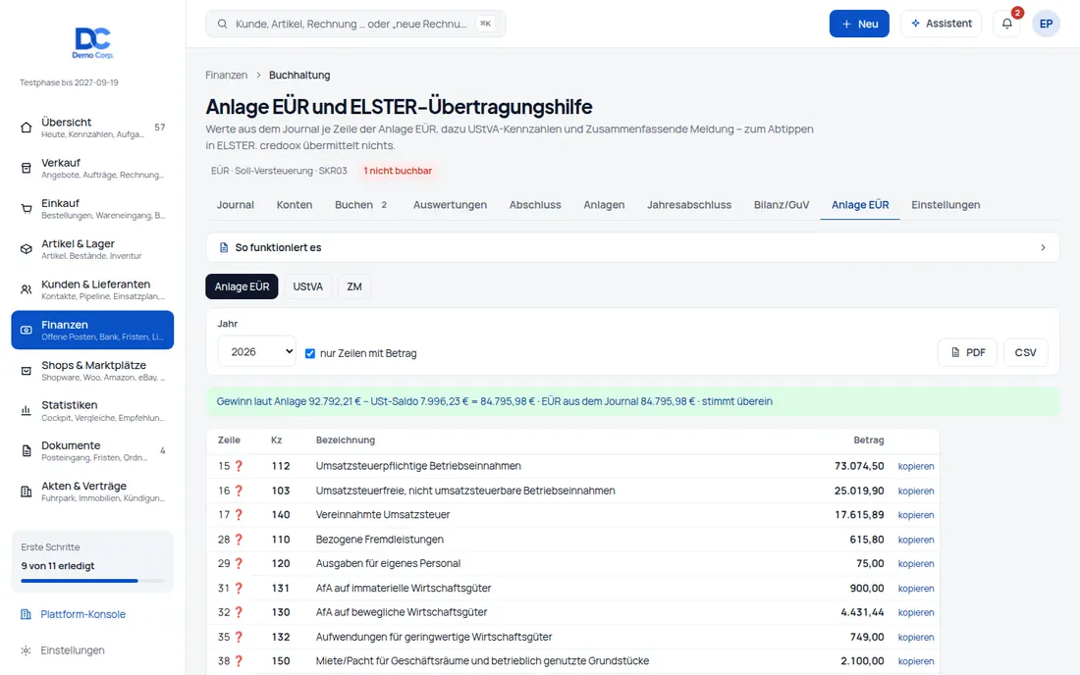Show help for Zeile 29 question mark
Screen dimensions: 1080x675
coord(239,563)
